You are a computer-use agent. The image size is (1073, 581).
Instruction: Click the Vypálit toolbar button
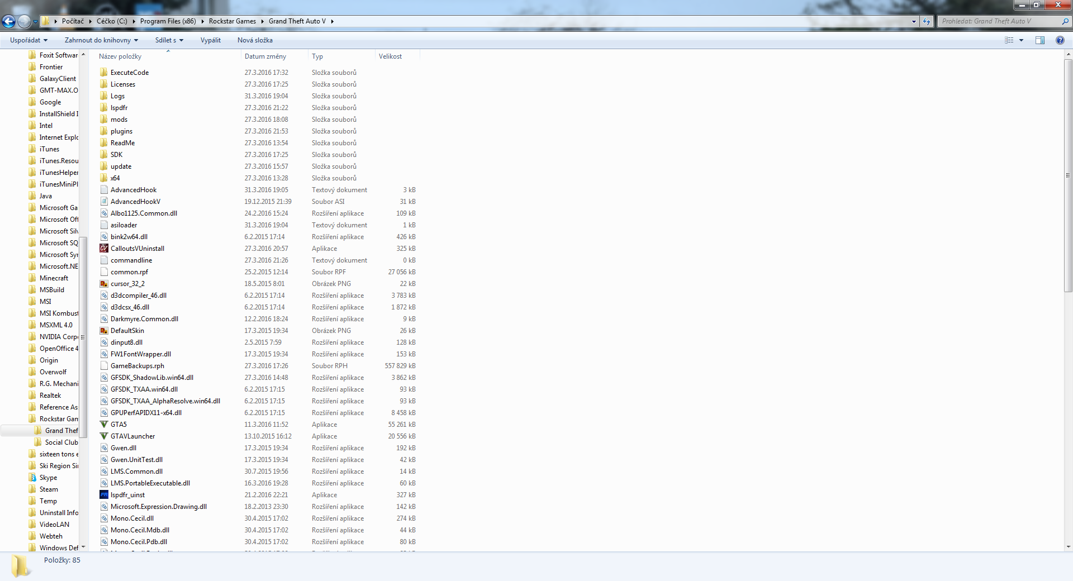[211, 40]
